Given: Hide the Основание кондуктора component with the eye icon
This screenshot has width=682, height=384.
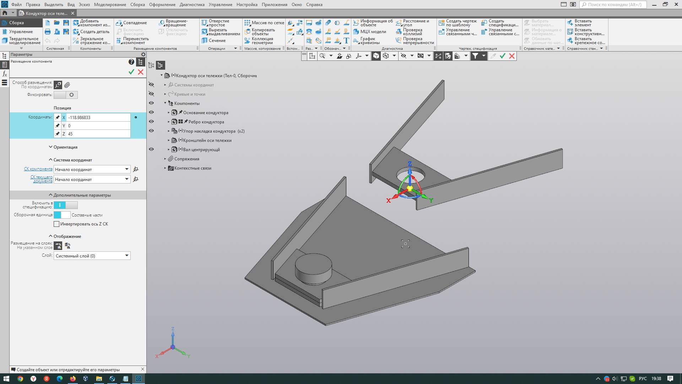Looking at the screenshot, I should [x=151, y=112].
